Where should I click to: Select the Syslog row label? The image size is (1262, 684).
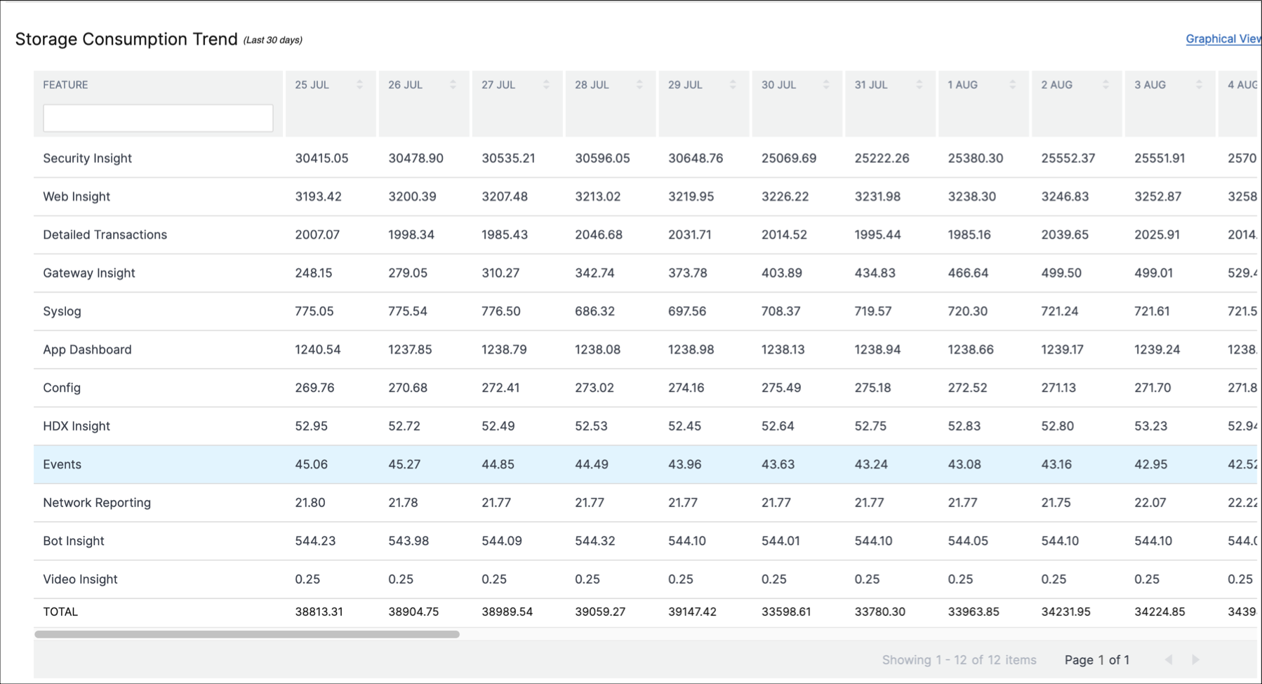(62, 311)
